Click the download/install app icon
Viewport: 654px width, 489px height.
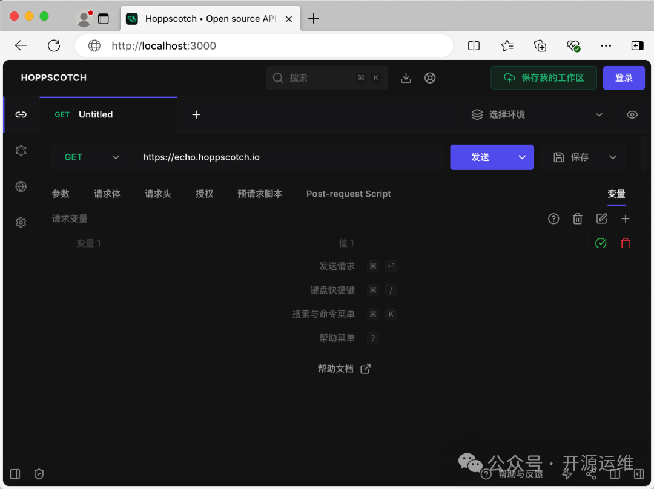tap(406, 78)
